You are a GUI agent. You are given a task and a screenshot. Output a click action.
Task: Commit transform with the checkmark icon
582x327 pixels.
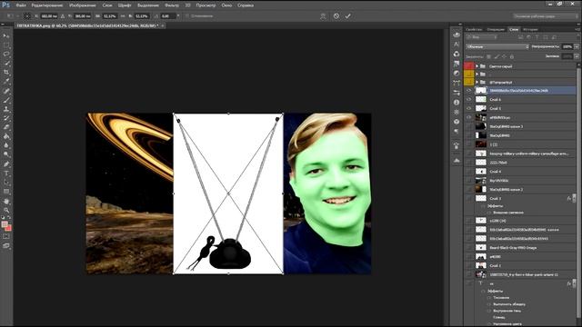[347, 16]
